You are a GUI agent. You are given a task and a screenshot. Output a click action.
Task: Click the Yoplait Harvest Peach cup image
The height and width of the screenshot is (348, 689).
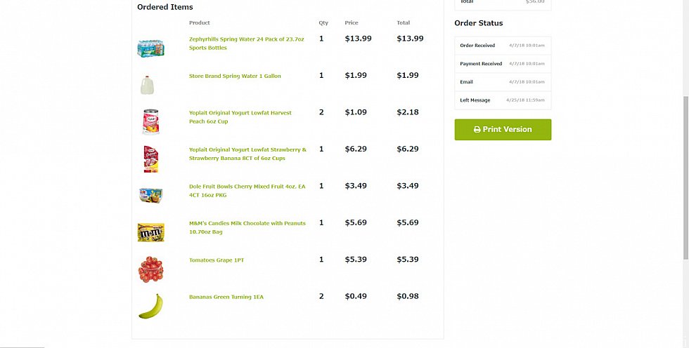pyautogui.click(x=150, y=122)
